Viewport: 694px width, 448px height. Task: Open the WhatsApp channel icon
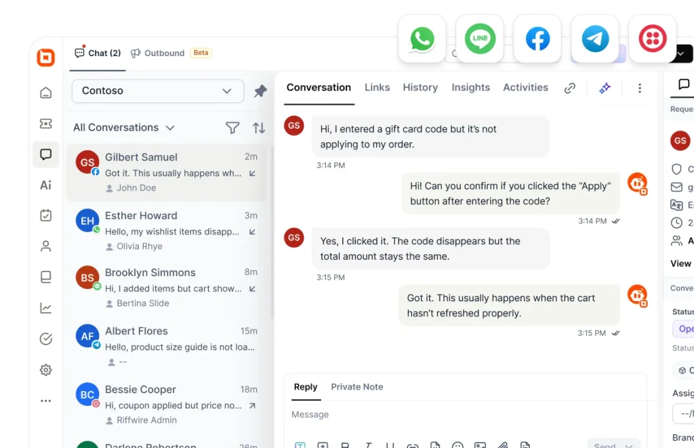click(422, 39)
